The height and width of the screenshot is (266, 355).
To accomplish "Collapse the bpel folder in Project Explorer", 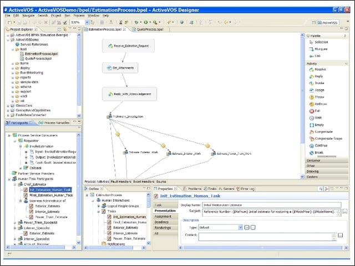I will pyautogui.click(x=13, y=49).
